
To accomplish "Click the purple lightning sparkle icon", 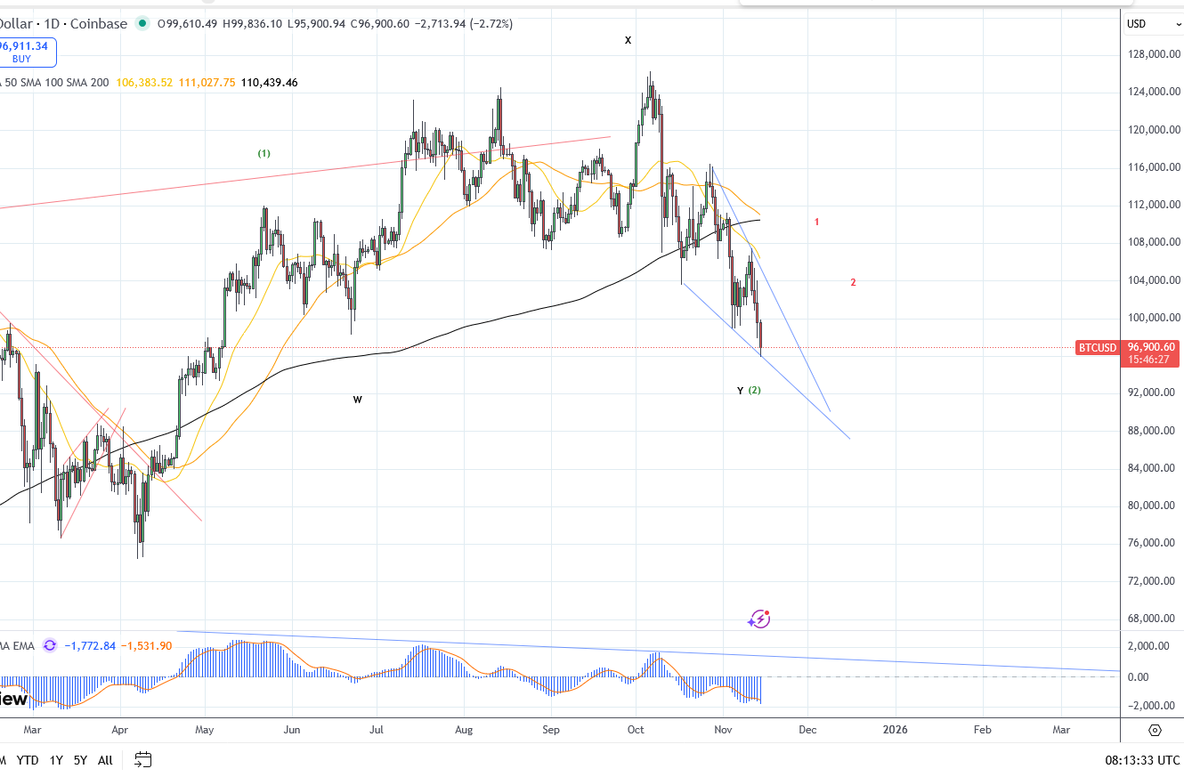I will [x=759, y=619].
